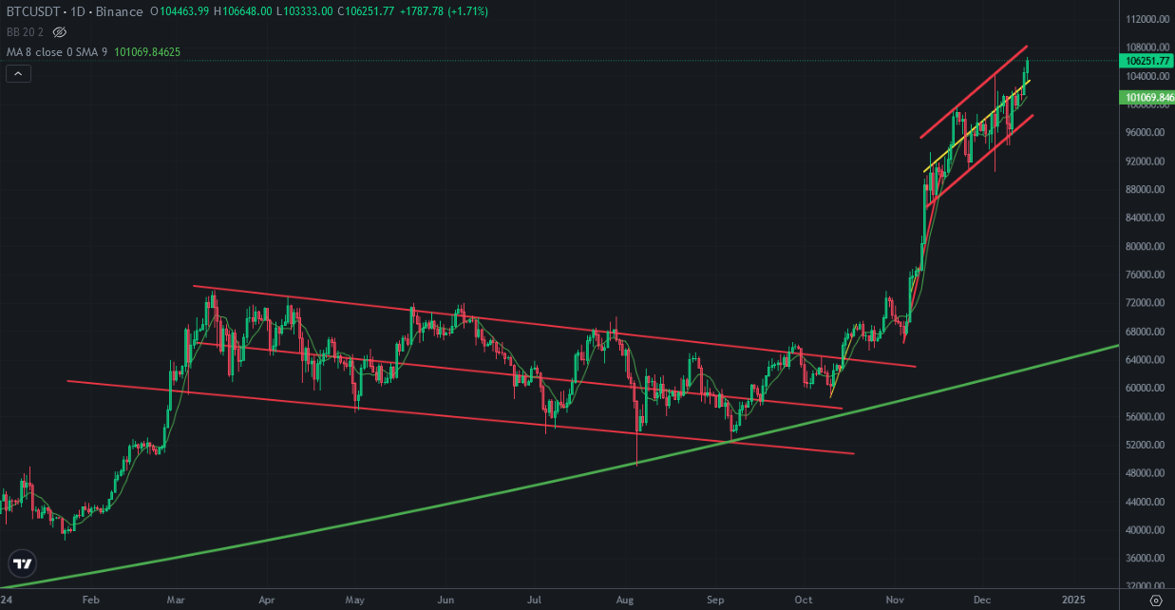Click the May label on the time axis

coord(354,600)
